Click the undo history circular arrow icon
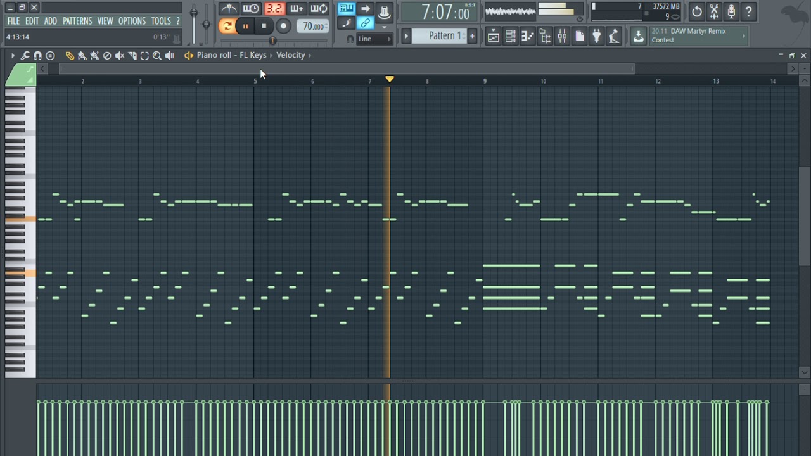This screenshot has height=456, width=811. (697, 11)
